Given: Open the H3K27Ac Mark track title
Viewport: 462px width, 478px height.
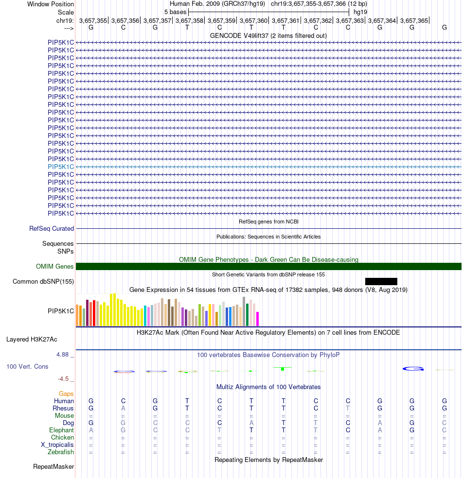Looking at the screenshot, I should (268, 333).
